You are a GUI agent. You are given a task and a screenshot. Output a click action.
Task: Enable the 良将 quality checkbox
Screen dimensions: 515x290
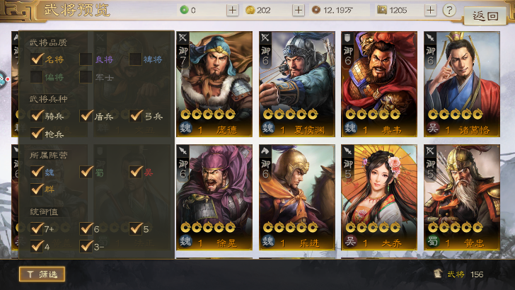pyautogui.click(x=86, y=59)
